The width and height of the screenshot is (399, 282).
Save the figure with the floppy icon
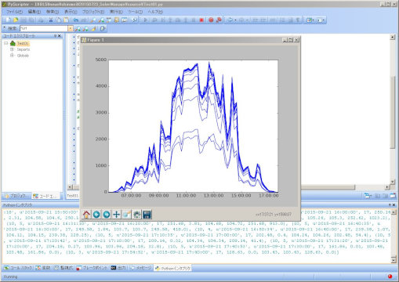pyautogui.click(x=147, y=215)
